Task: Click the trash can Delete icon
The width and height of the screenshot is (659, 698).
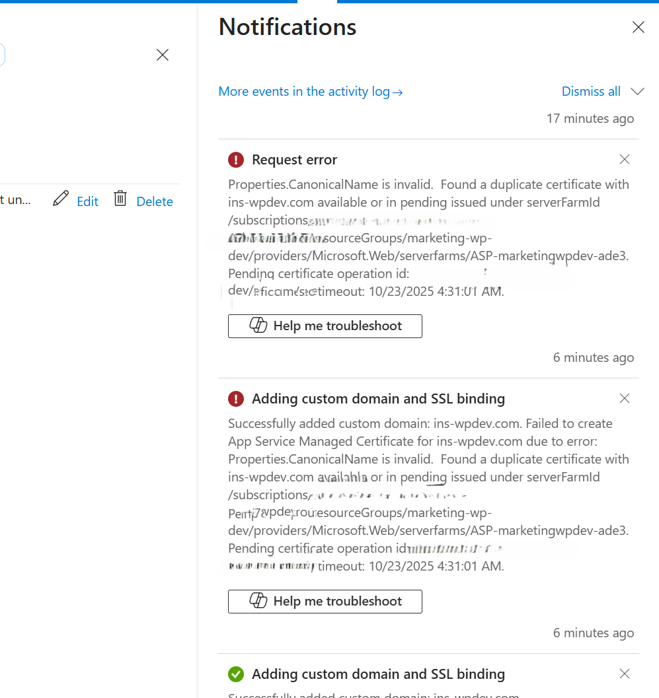Action: tap(120, 199)
